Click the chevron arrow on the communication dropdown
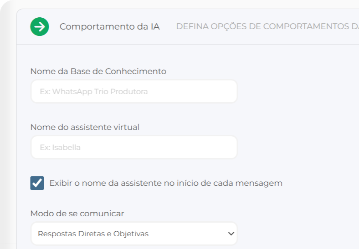This screenshot has height=249, width=359. [231, 234]
